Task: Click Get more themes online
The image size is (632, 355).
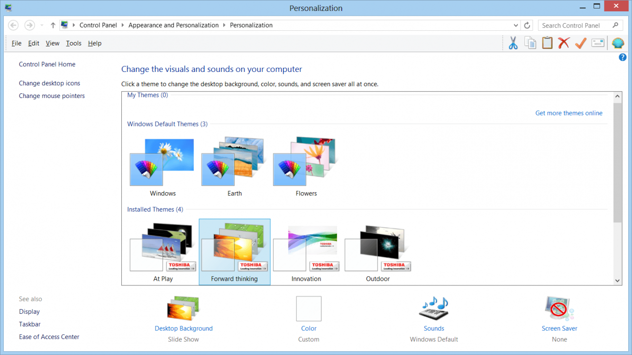Action: (569, 113)
